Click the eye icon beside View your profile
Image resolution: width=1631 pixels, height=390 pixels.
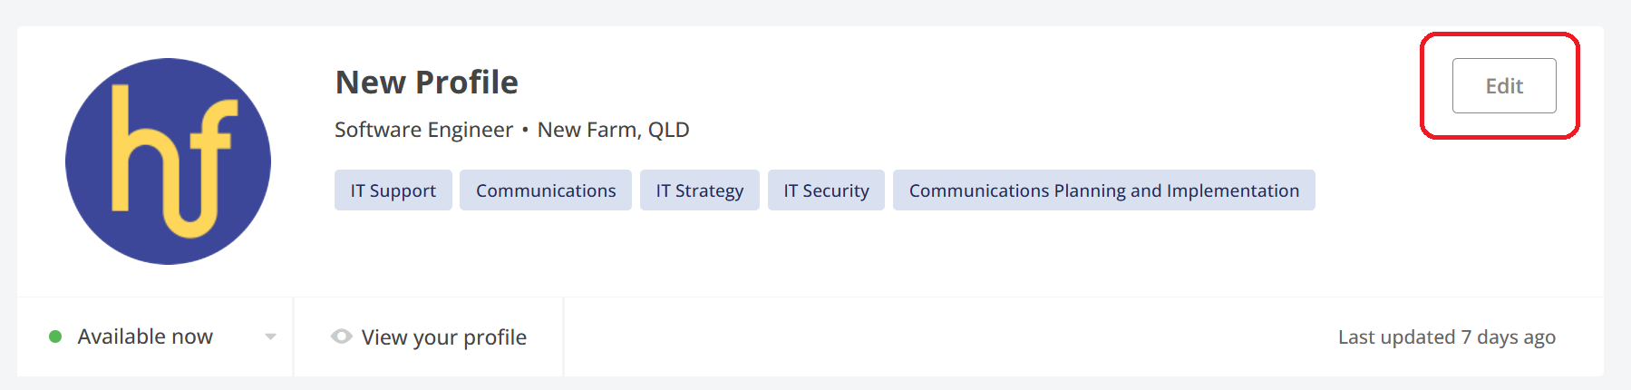point(342,336)
